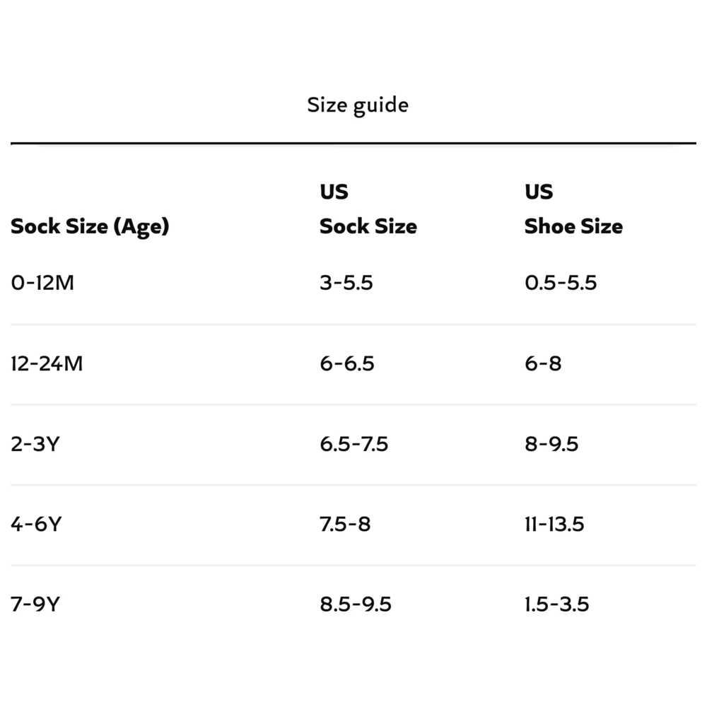Click sock size value 3-5.5
The image size is (707, 707).
[346, 283]
